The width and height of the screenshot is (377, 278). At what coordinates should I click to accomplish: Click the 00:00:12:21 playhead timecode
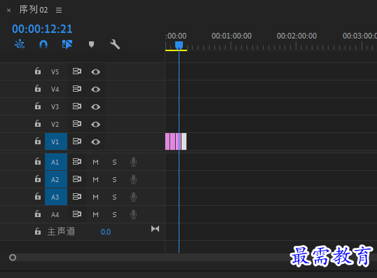tap(42, 29)
